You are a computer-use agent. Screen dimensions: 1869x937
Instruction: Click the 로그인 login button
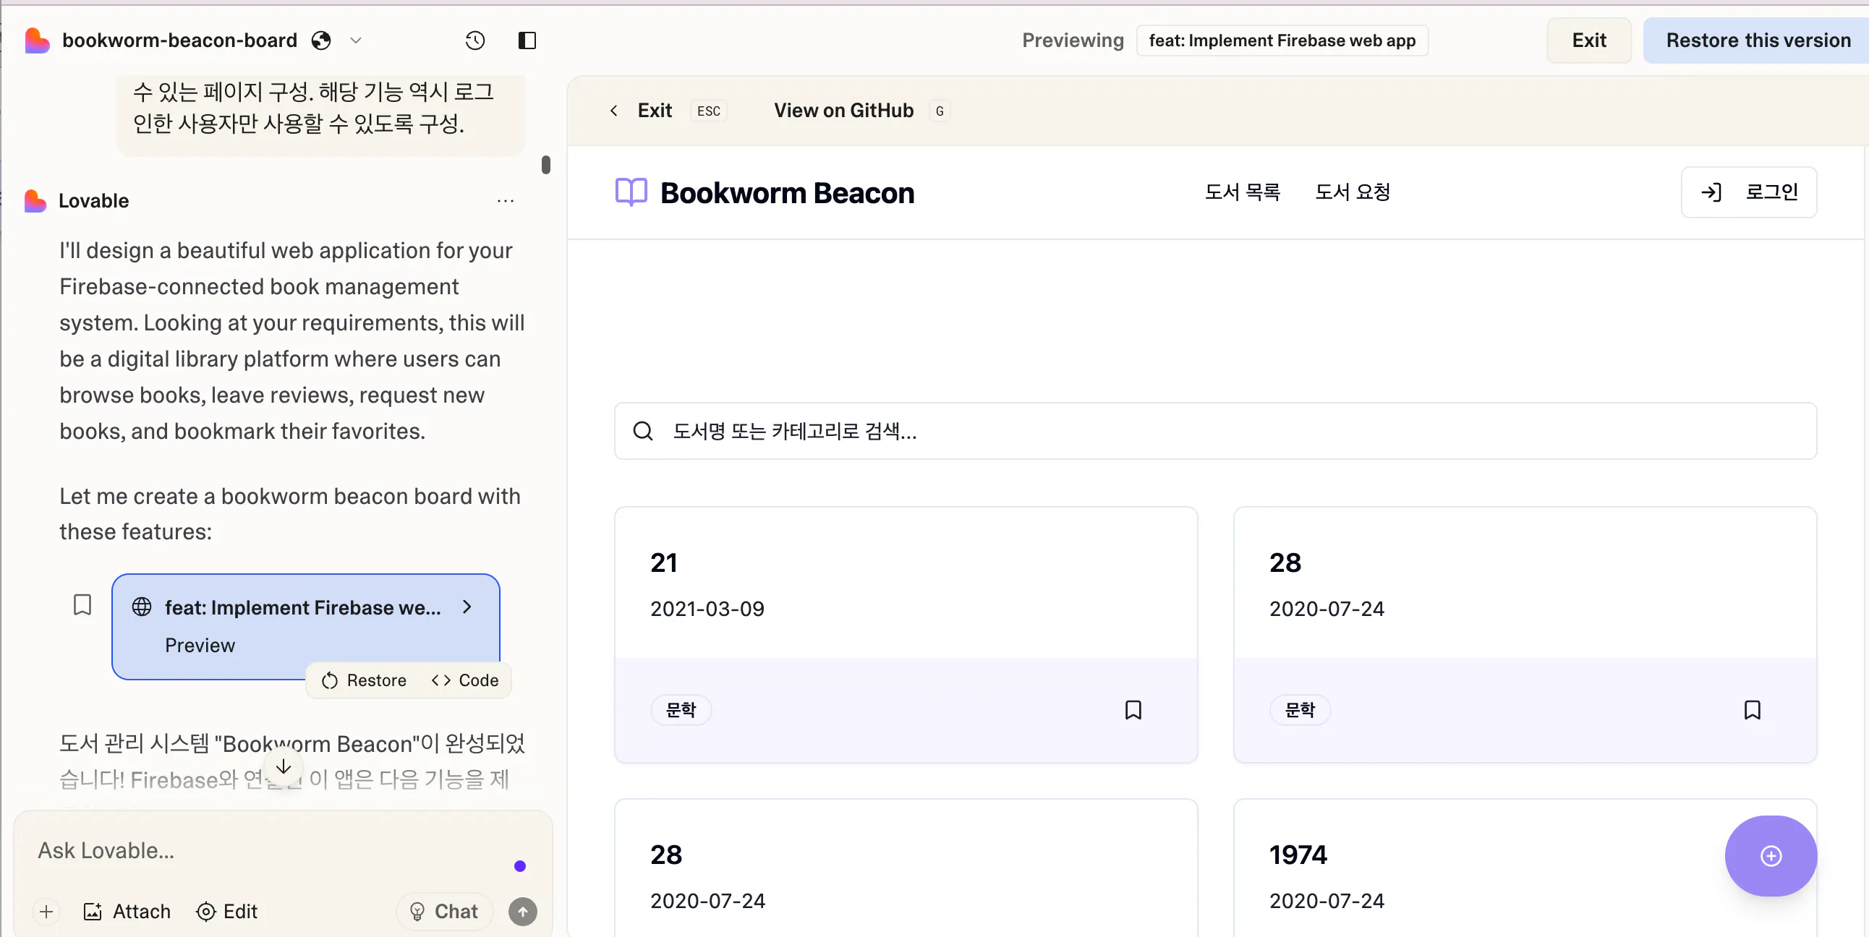(1748, 192)
